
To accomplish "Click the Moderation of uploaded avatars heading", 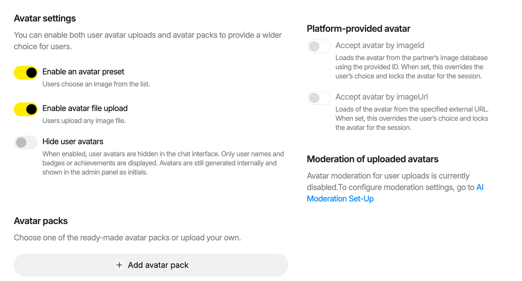I will [373, 159].
